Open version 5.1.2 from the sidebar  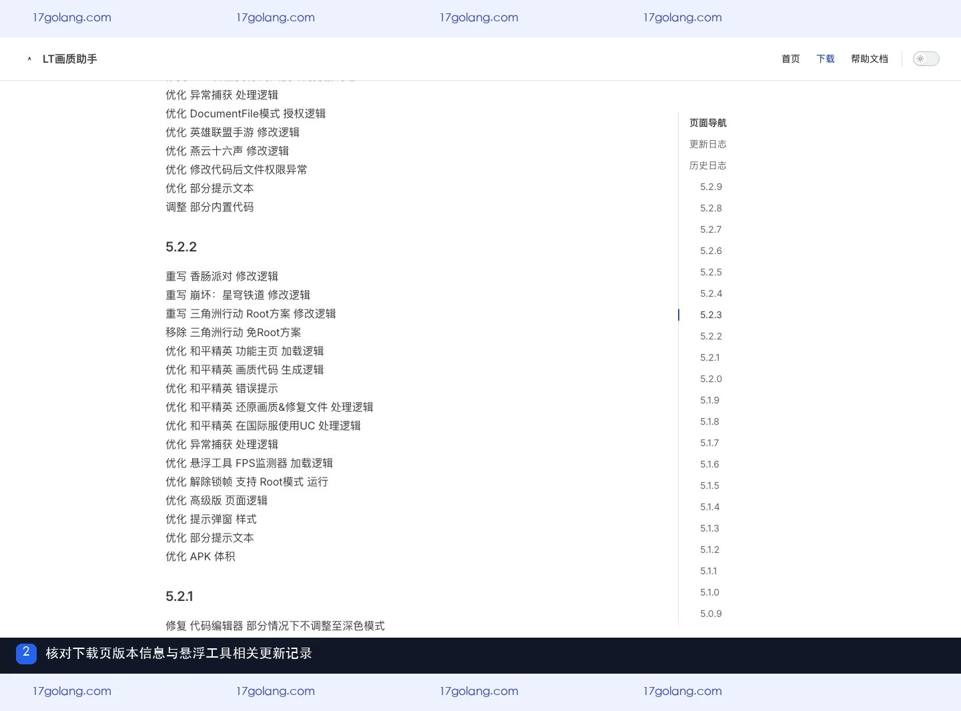point(710,550)
